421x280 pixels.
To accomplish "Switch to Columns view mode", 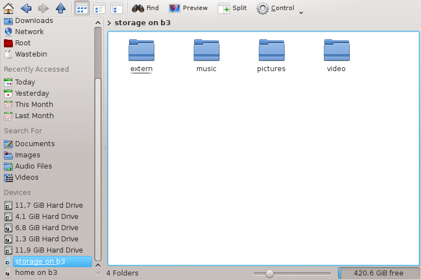I will point(117,8).
